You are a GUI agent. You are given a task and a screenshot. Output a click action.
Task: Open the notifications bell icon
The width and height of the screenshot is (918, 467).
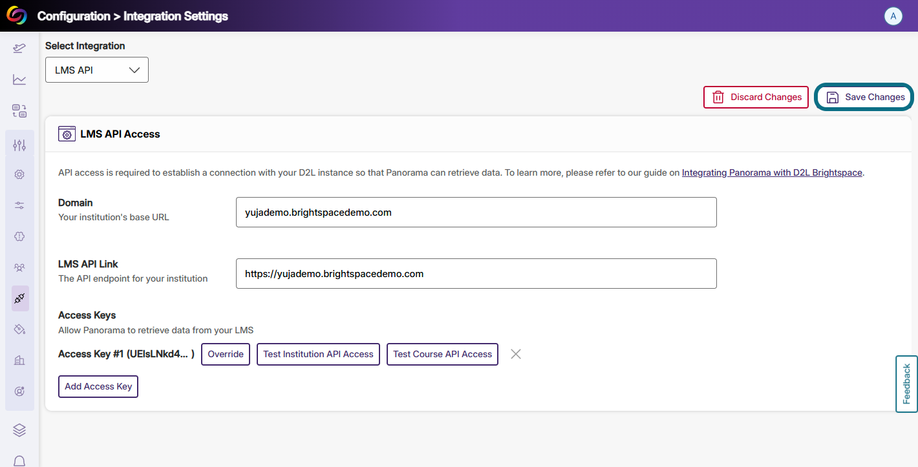coord(19,461)
